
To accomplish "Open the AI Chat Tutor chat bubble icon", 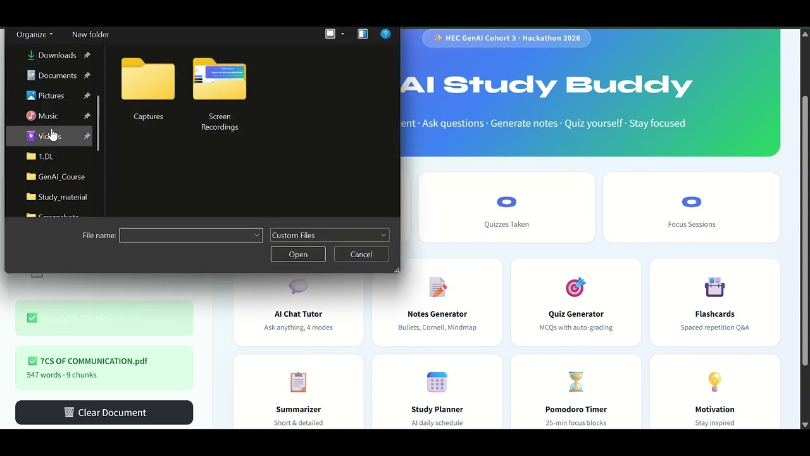I will point(298,287).
